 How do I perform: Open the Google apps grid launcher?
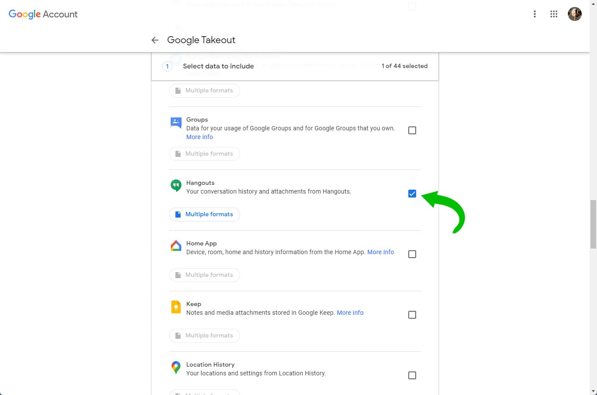click(554, 14)
